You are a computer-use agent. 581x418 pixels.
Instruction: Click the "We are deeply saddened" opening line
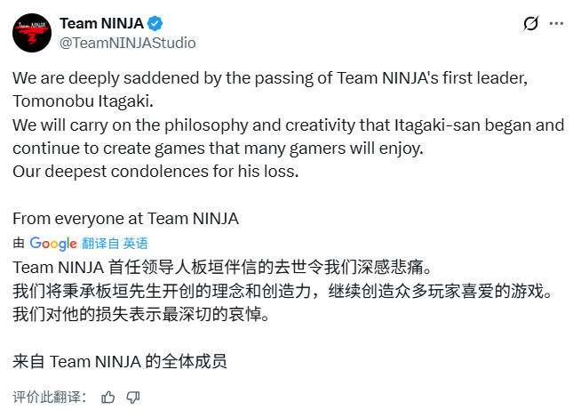tap(270, 78)
